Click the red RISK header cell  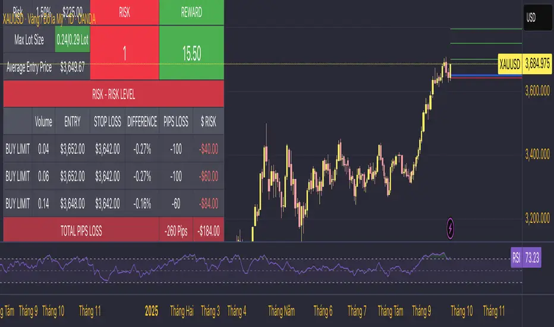[124, 12]
